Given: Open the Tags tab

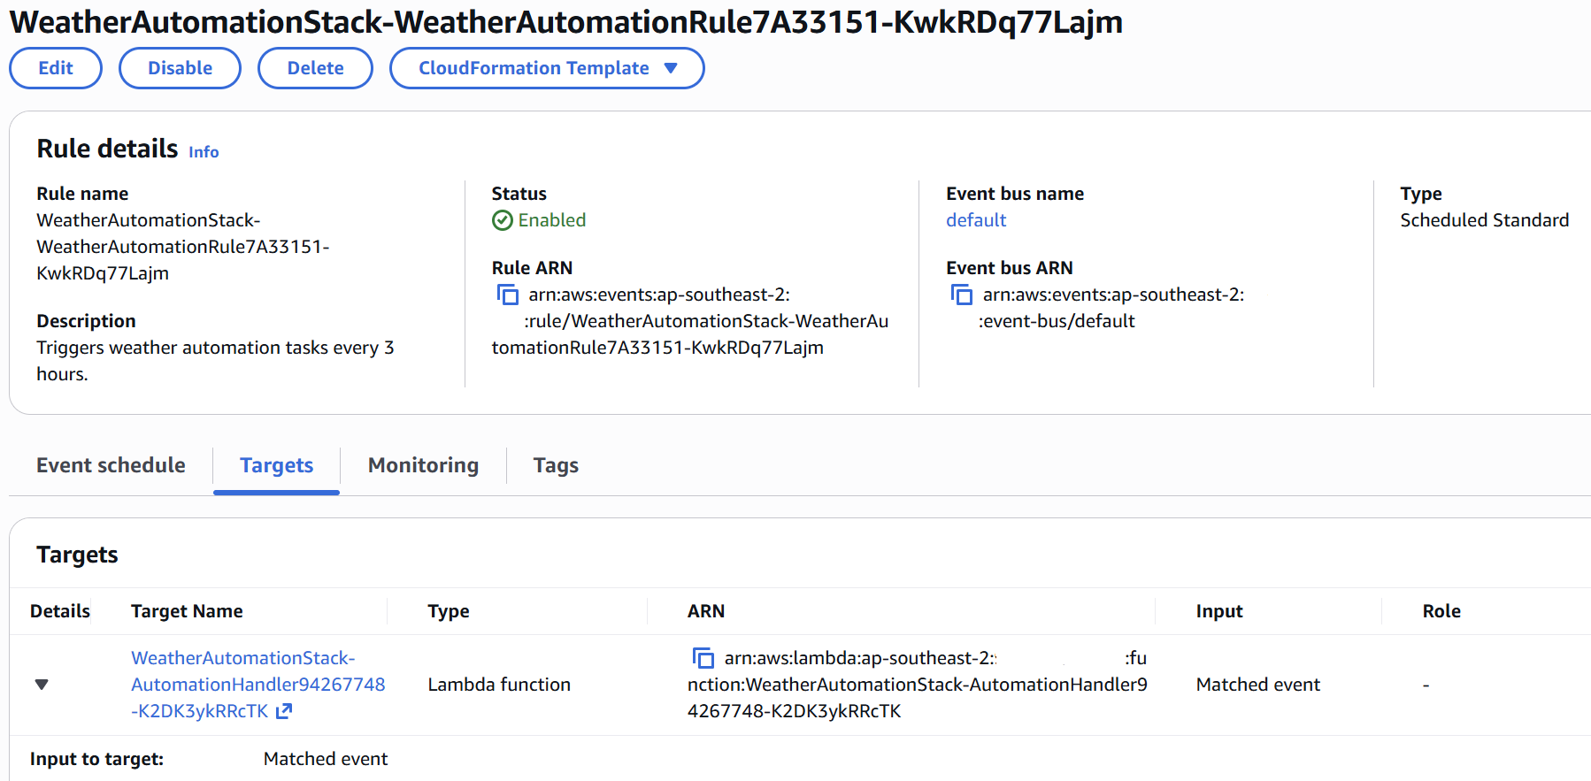Looking at the screenshot, I should click(x=556, y=465).
